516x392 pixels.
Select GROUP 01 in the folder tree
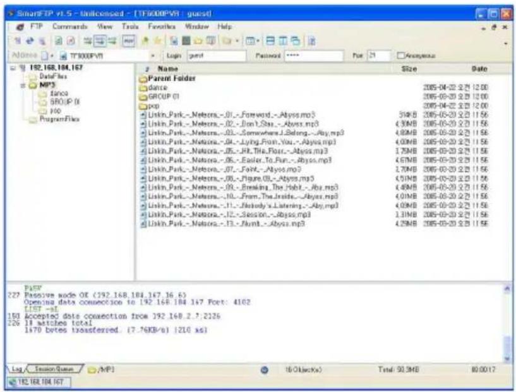[65, 102]
